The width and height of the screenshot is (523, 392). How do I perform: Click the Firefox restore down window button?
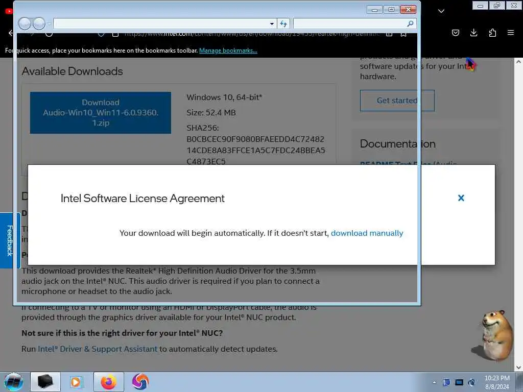[x=497, y=5]
